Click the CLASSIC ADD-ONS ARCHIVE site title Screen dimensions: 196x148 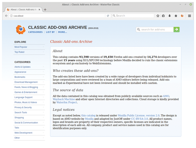[x=57, y=27]
